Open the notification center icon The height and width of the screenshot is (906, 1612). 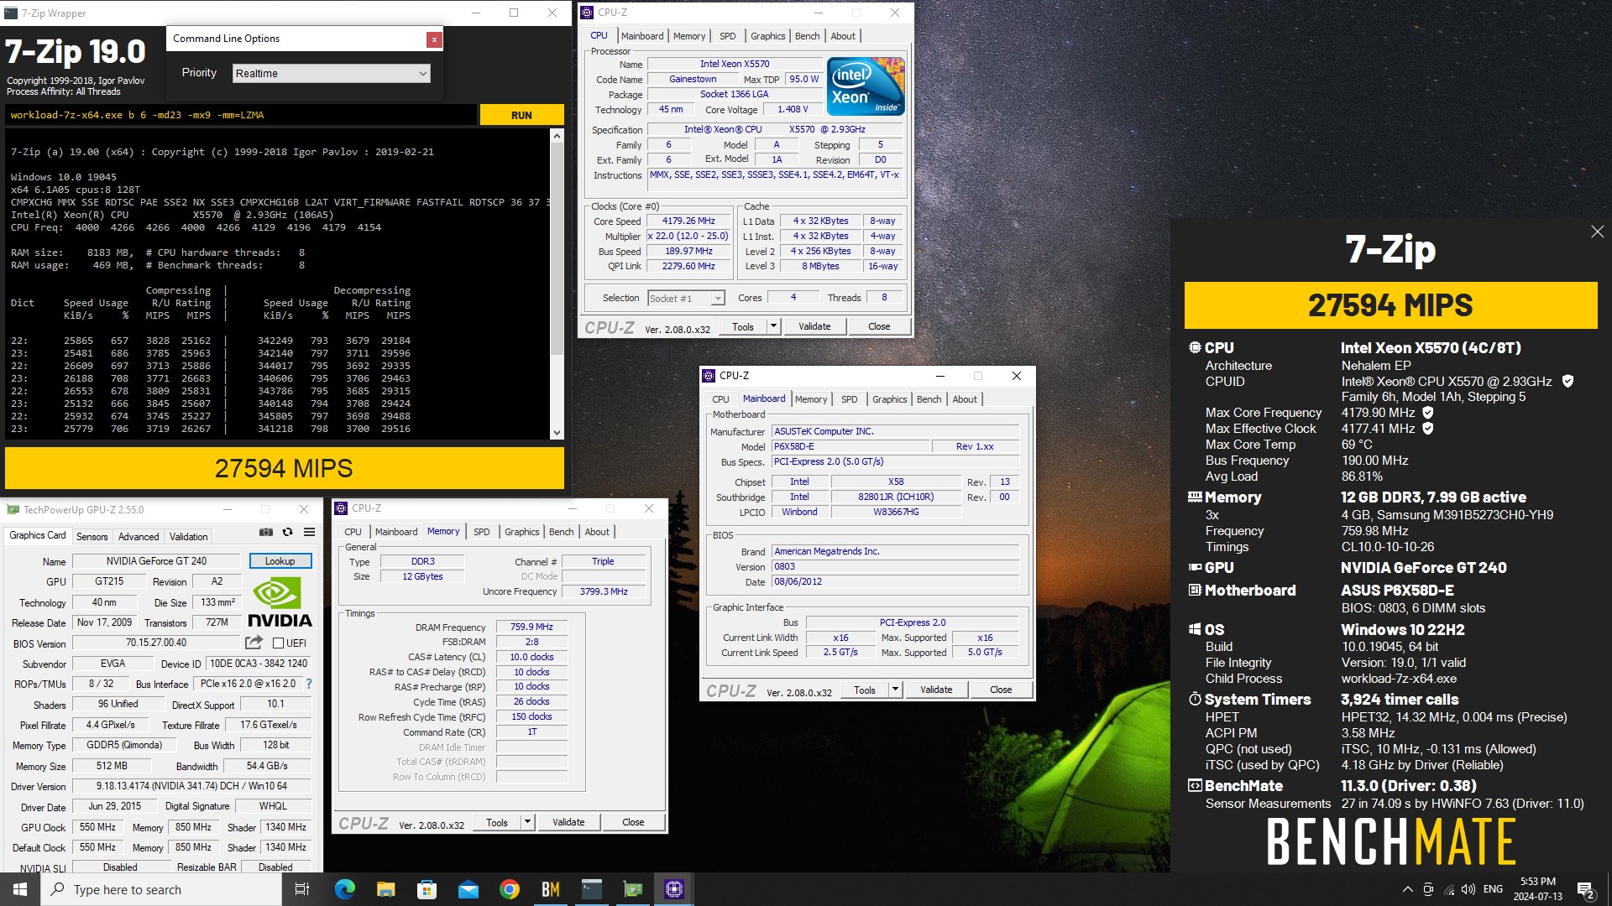(x=1586, y=889)
